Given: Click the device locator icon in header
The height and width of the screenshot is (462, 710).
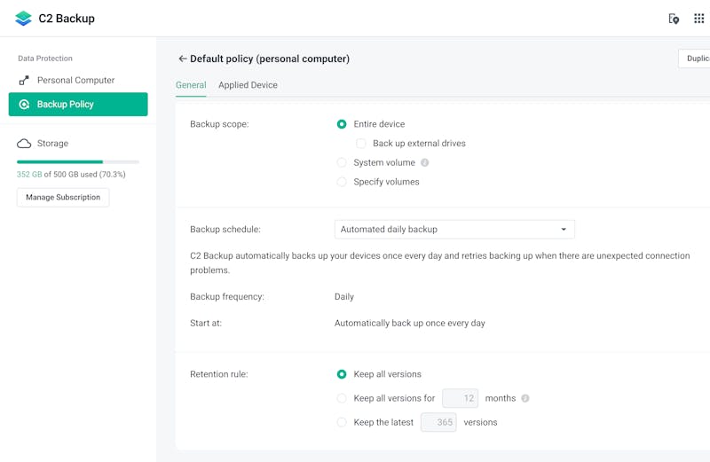Looking at the screenshot, I should 674,19.
